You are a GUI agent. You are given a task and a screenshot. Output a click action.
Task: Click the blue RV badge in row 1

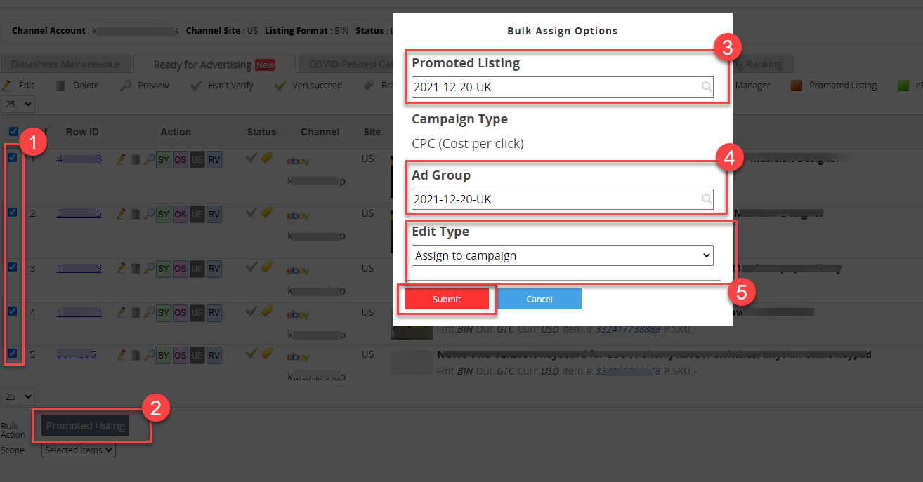pos(214,160)
